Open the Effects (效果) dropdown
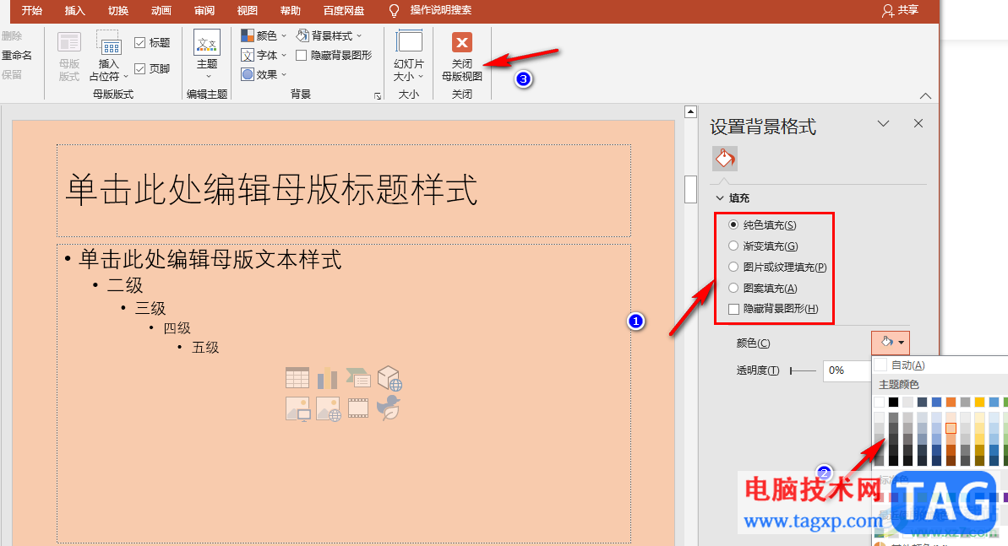The width and height of the screenshot is (1008, 546). point(264,74)
